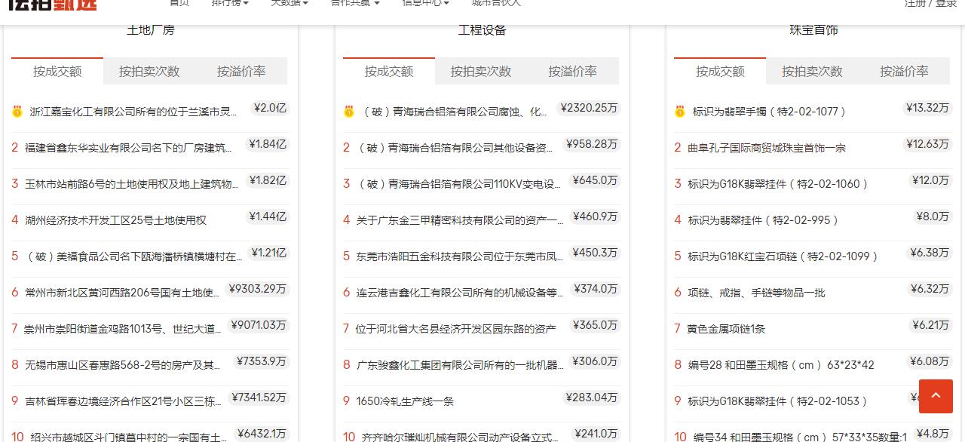Open 编号28 和田墨玉 63*23*42 listing
The height and width of the screenshot is (442, 965).
[781, 365]
